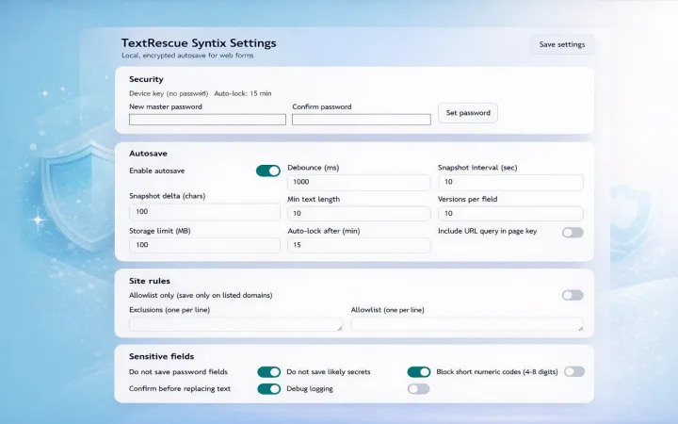
Task: Enable Include URL query in page key
Action: click(x=573, y=233)
